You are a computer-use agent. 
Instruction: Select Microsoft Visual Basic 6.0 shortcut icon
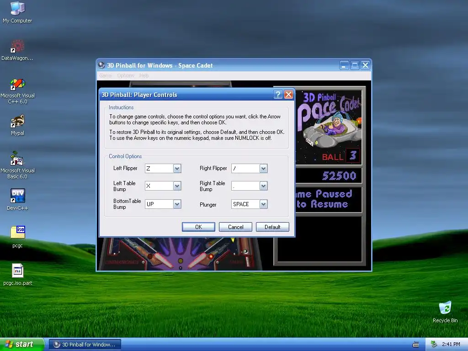pyautogui.click(x=17, y=165)
